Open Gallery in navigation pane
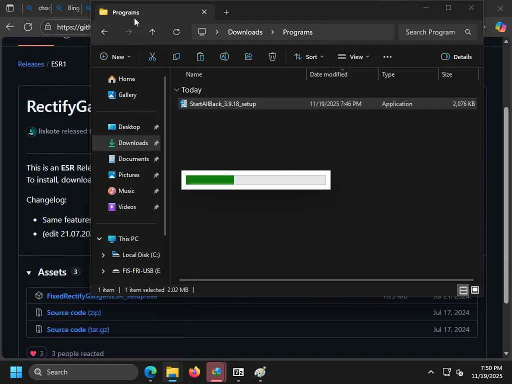 tap(122, 95)
